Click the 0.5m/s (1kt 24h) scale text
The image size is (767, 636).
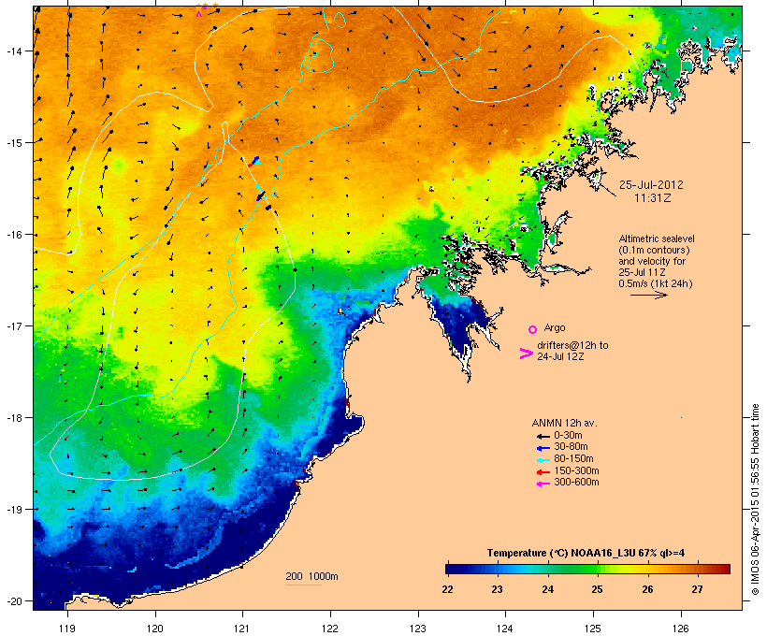coord(656,283)
